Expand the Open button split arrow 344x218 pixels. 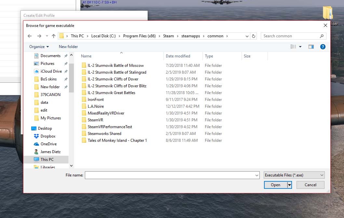[290, 185]
